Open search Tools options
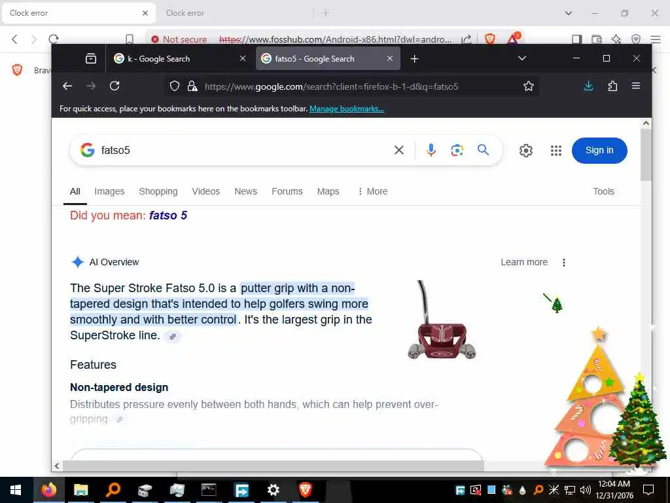The width and height of the screenshot is (670, 503). pyautogui.click(x=603, y=191)
